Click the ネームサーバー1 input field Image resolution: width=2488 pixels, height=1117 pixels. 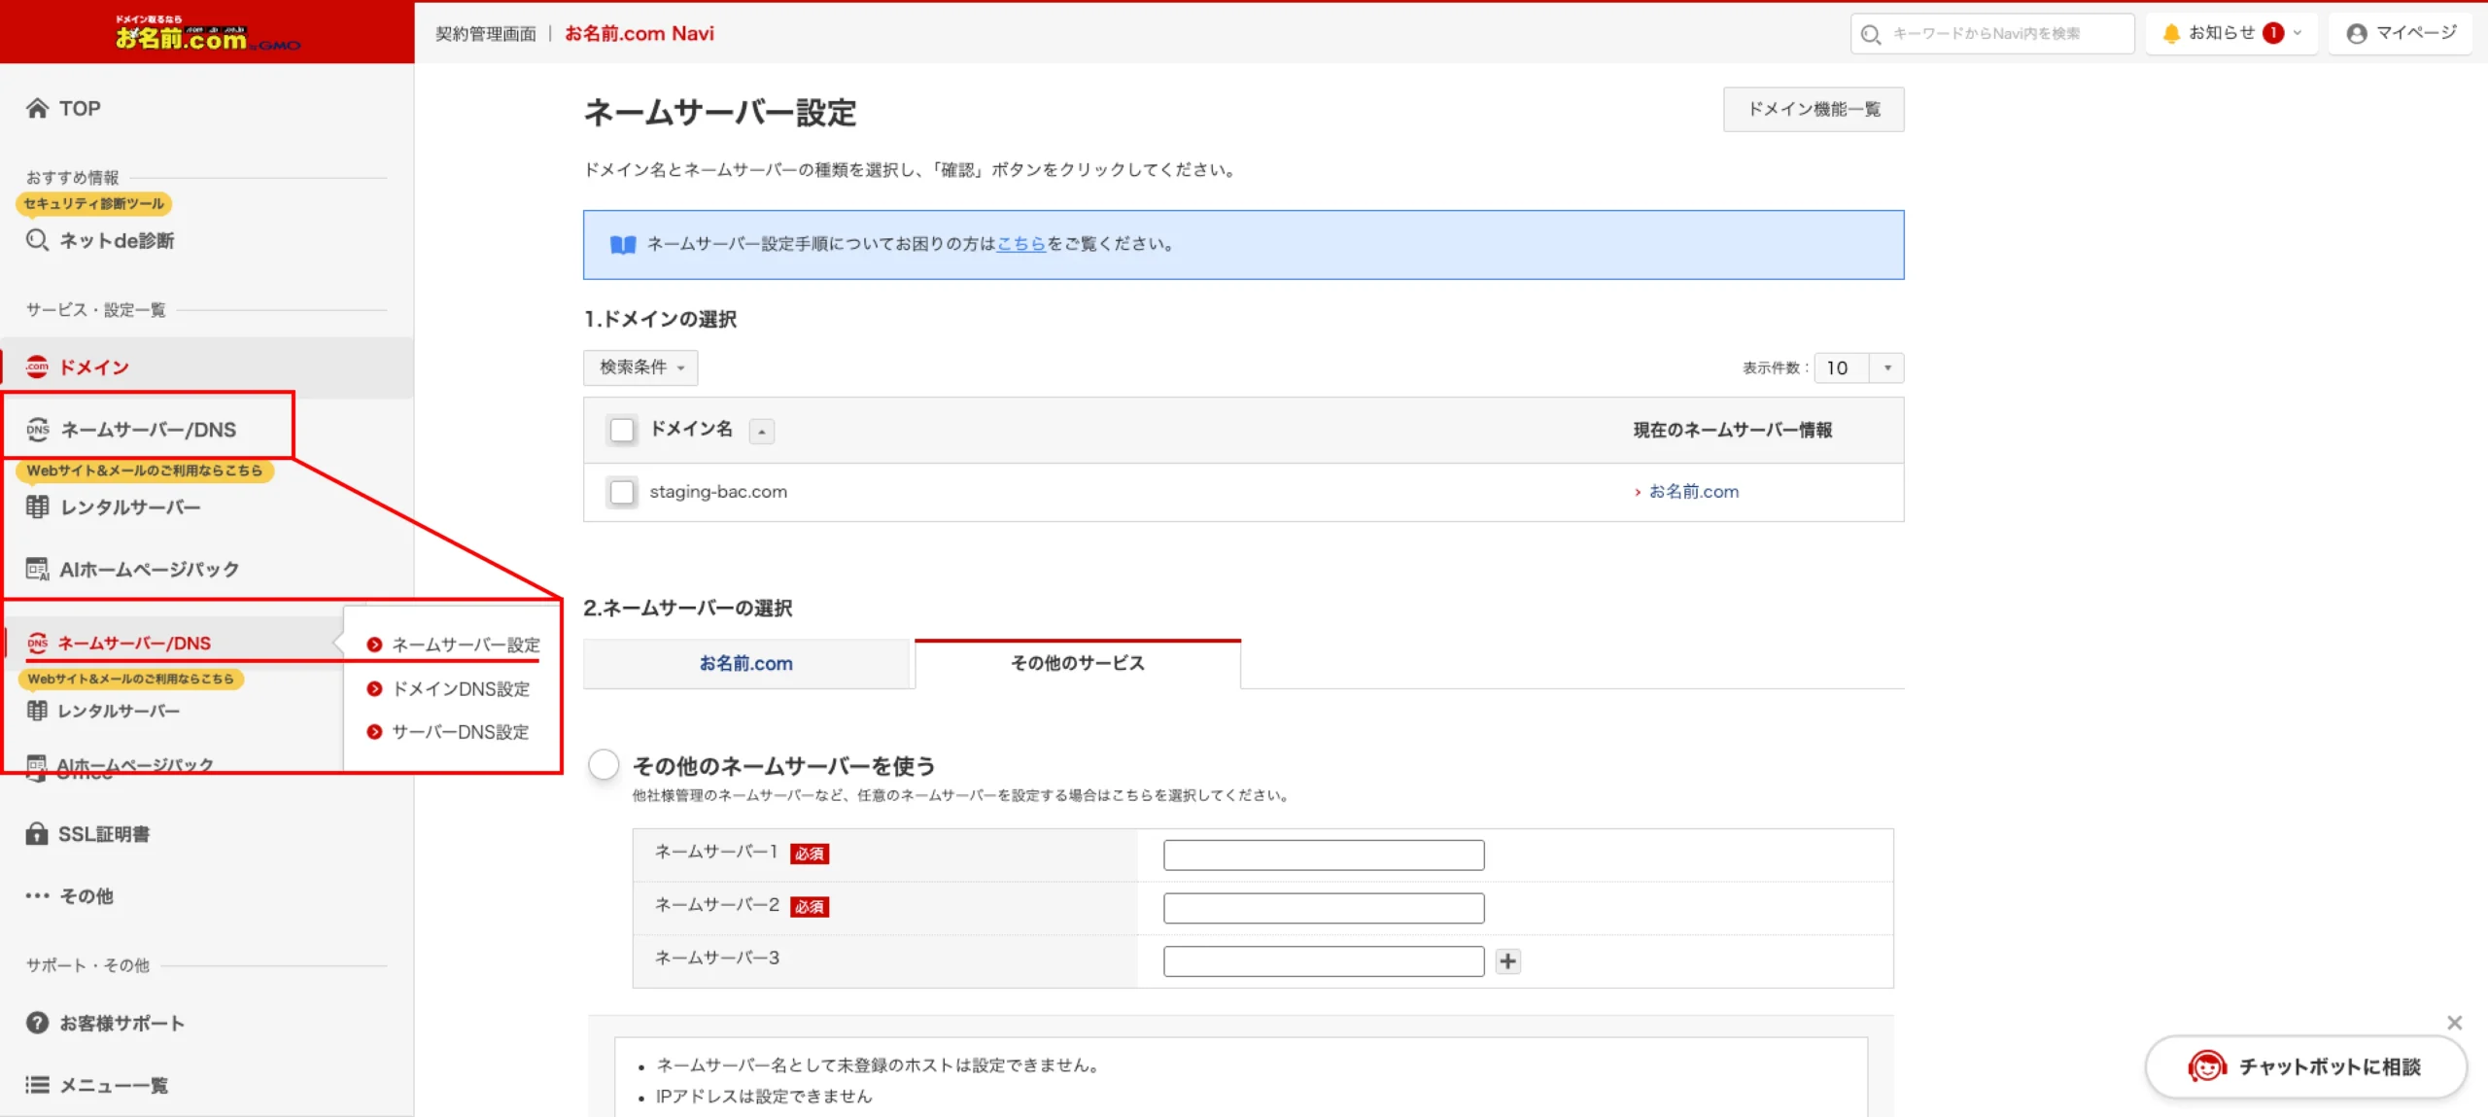point(1323,855)
